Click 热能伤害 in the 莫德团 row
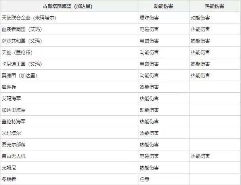 click(200, 76)
